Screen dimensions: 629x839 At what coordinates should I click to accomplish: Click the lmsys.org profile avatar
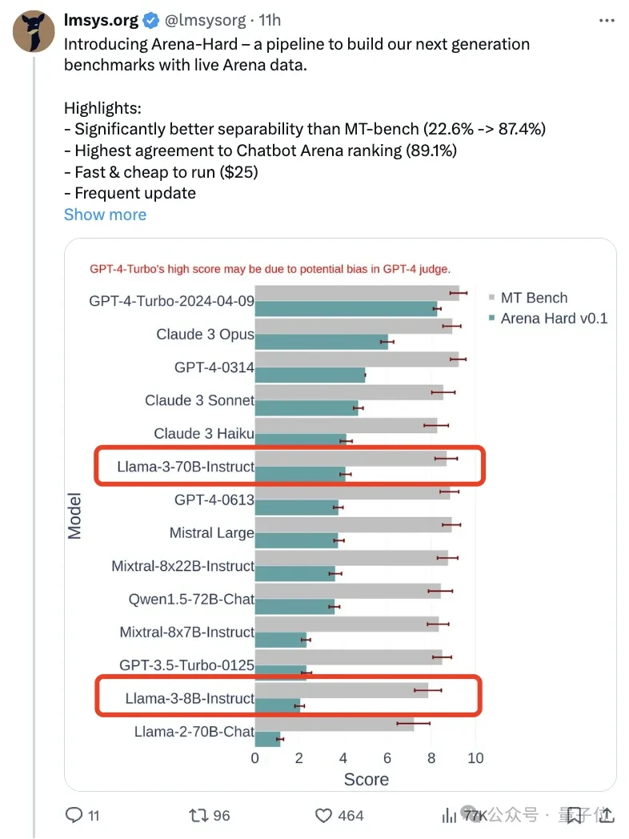33,32
